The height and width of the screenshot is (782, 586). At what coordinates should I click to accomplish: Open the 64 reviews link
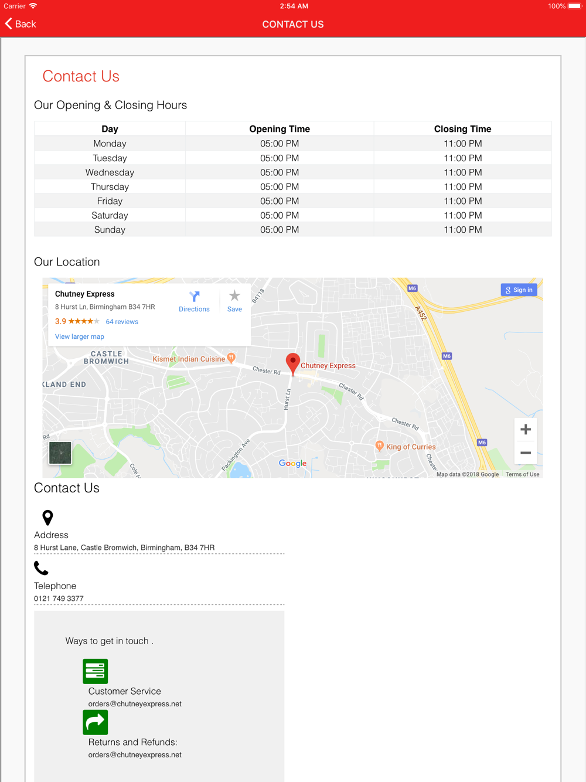122,322
